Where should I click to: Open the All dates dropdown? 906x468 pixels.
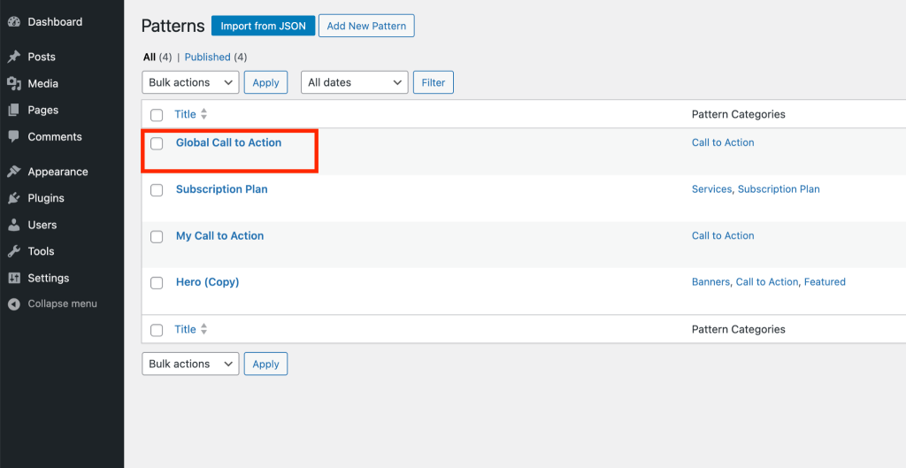click(355, 82)
